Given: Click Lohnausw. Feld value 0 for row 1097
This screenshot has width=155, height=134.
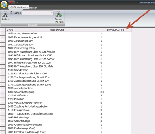Looking at the screenshot, I should coord(101,63).
